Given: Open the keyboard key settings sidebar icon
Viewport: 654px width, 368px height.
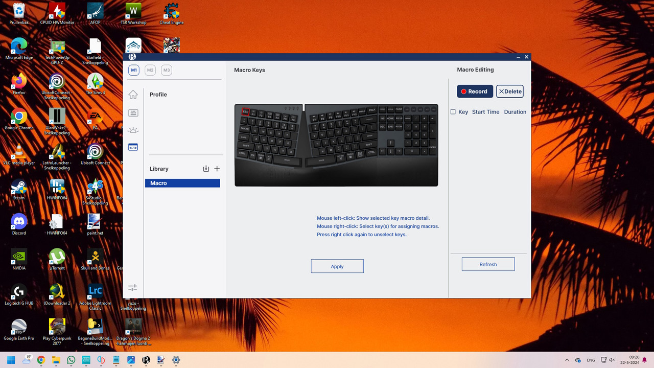Looking at the screenshot, I should (133, 113).
